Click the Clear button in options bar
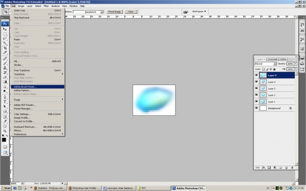Screen dimensions: 306x191 tap(131, 12)
